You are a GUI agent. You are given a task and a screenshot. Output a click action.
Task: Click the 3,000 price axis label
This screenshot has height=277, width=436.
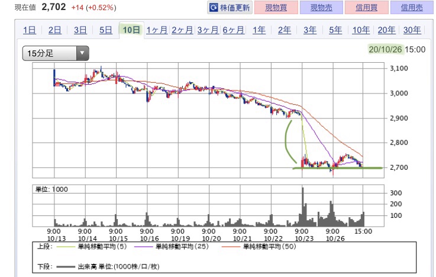pos(399,93)
